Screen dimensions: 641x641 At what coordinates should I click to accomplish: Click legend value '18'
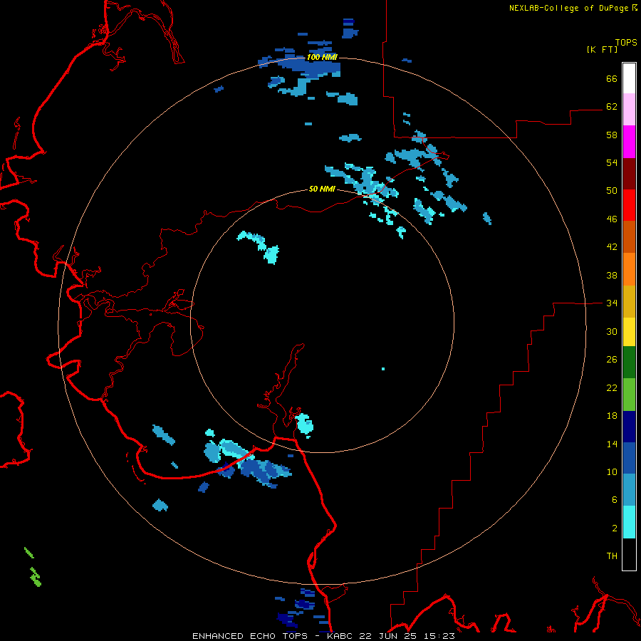(612, 416)
